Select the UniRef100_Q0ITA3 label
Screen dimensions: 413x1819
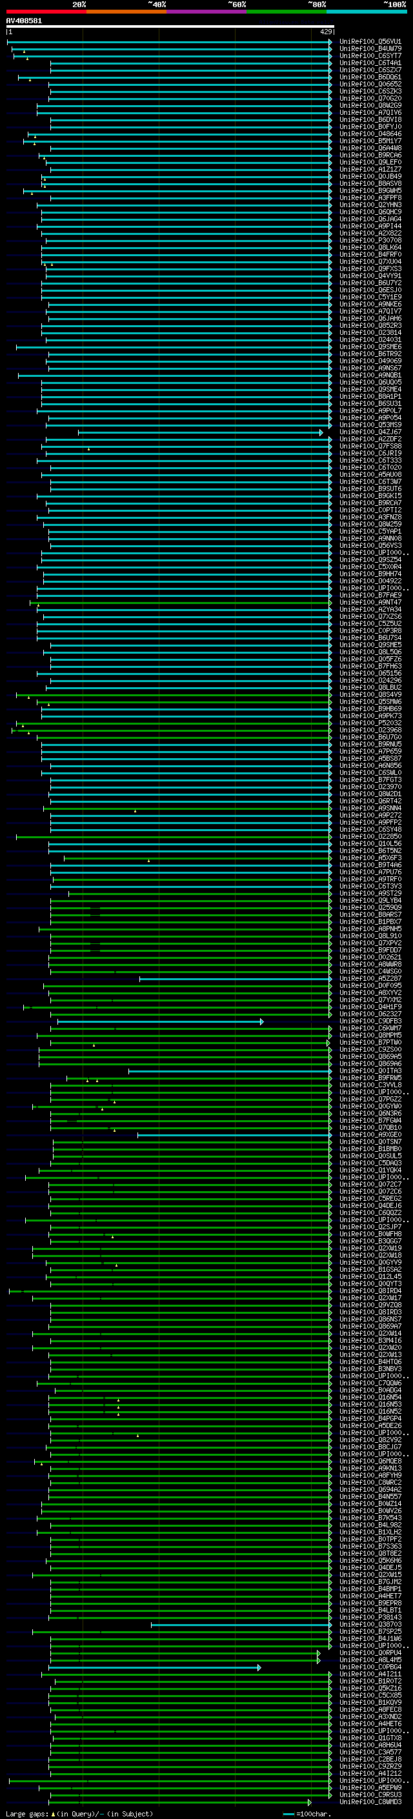coord(370,1070)
